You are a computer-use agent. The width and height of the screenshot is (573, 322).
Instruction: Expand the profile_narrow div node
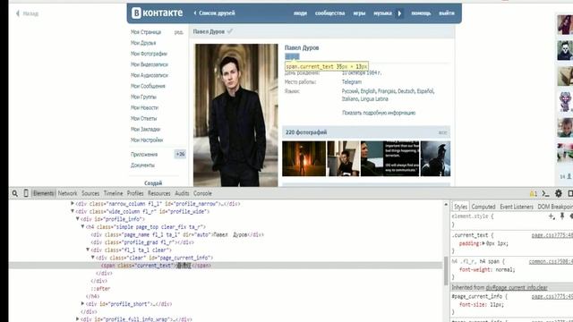73,203
